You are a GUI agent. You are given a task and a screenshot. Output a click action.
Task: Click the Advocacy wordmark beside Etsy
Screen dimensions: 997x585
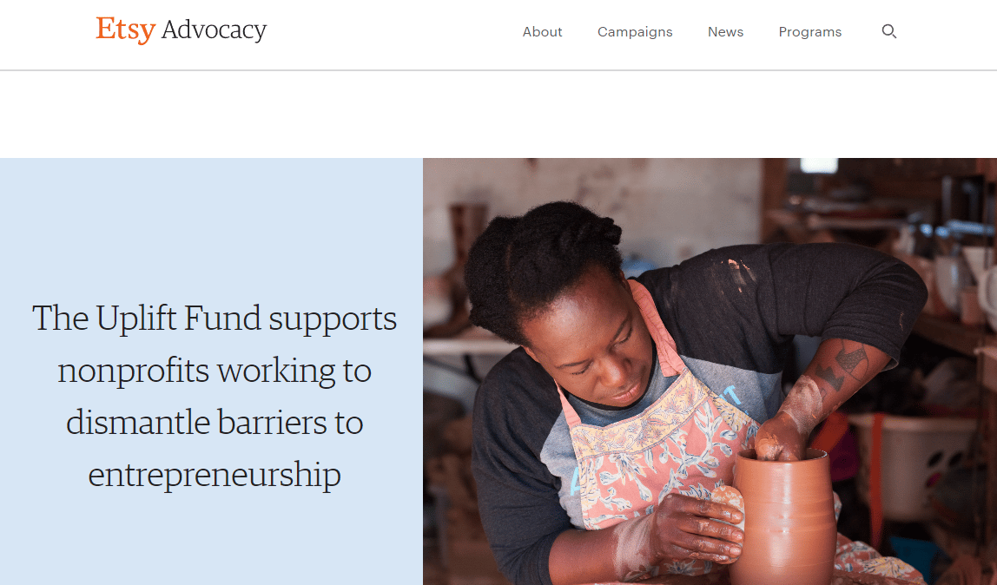click(x=214, y=30)
